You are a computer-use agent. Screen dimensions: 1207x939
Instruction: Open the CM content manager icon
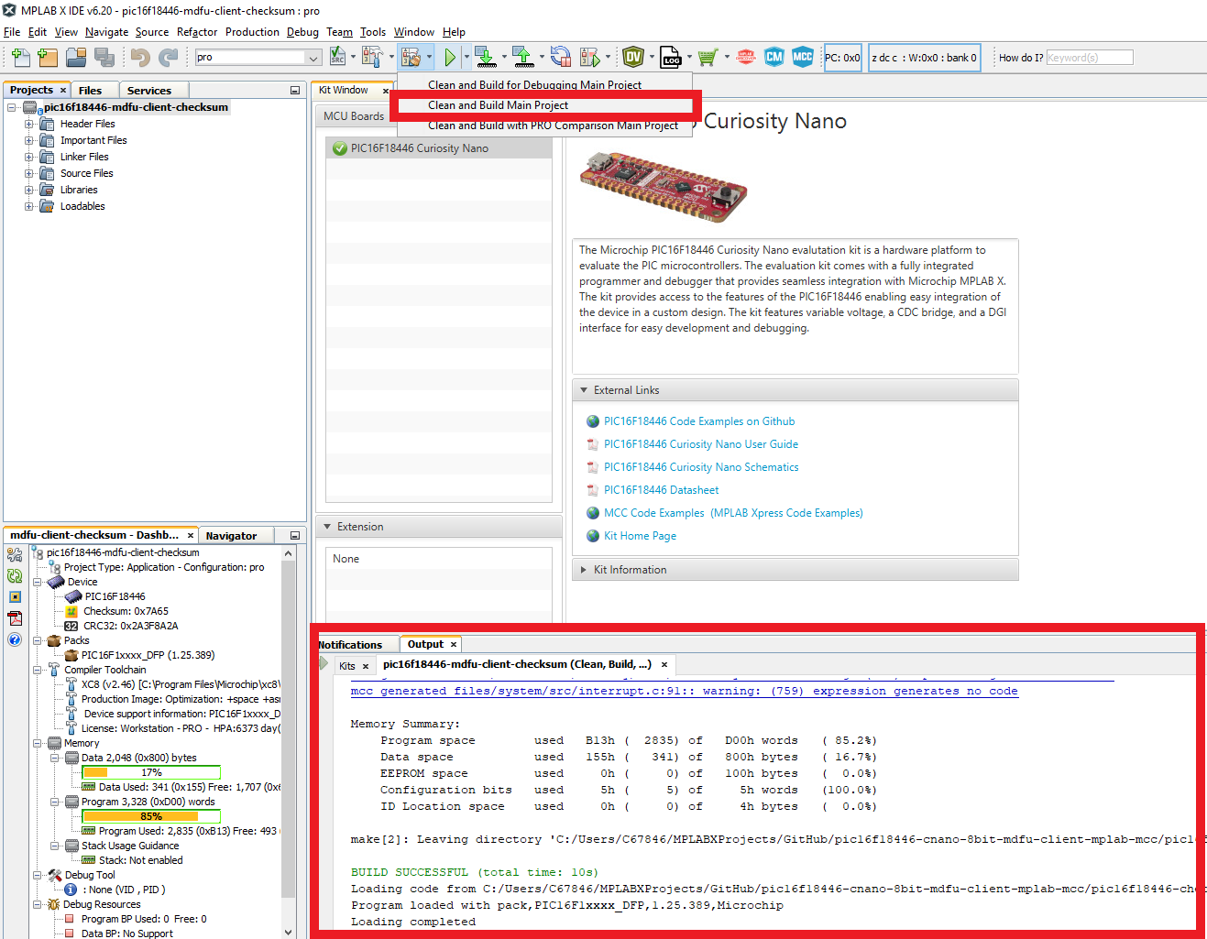(774, 57)
